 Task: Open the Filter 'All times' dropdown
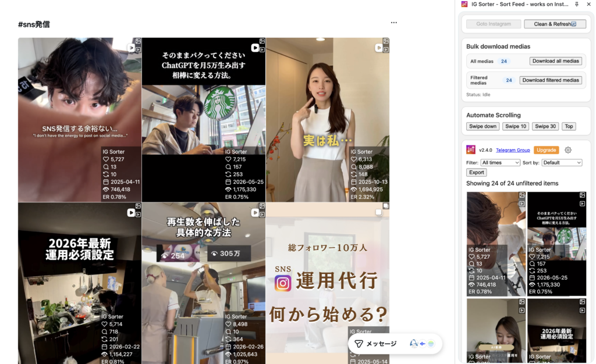[x=500, y=162]
